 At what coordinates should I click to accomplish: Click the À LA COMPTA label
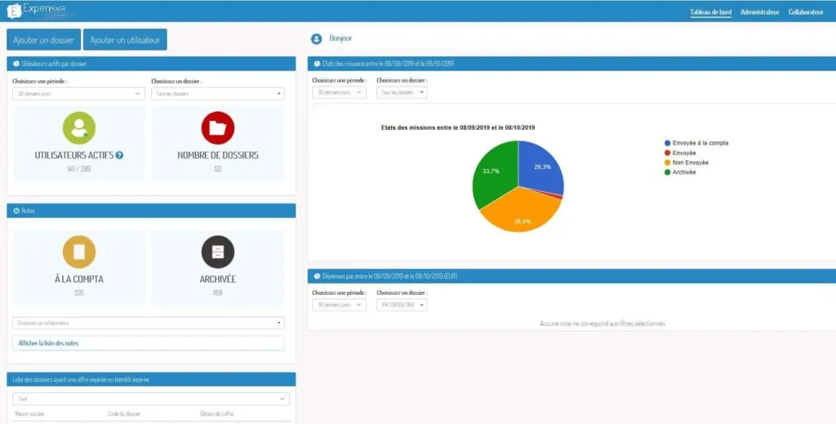(79, 279)
